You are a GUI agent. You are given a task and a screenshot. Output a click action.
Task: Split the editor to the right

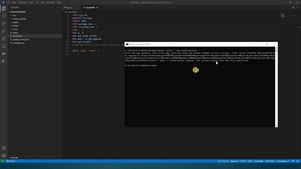293,8
